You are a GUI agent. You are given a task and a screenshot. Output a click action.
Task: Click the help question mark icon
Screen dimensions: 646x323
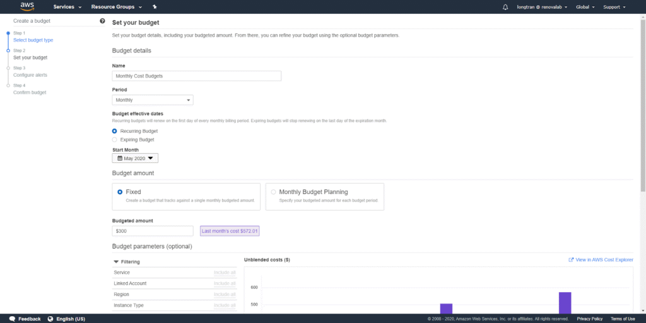102,21
